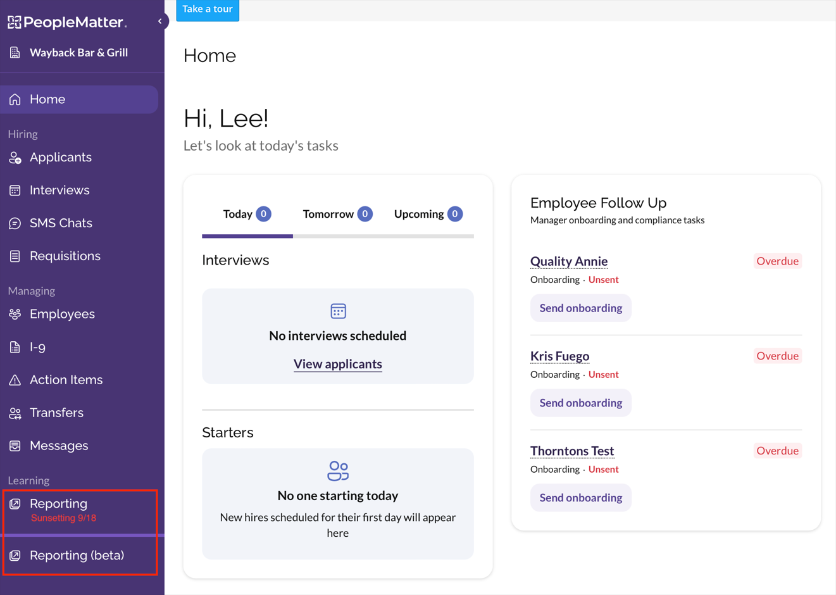Click the Transfers people icon
Image resolution: width=836 pixels, height=595 pixels.
[x=15, y=413]
